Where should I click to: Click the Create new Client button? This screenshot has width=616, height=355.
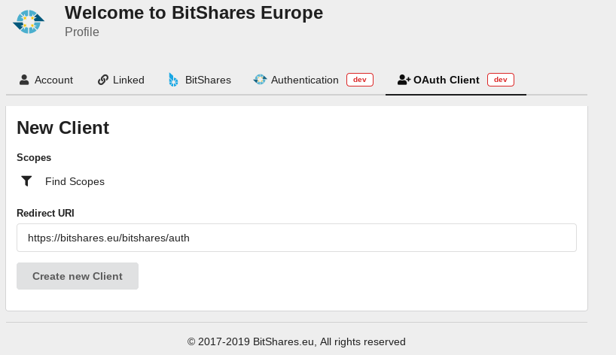[x=78, y=276]
